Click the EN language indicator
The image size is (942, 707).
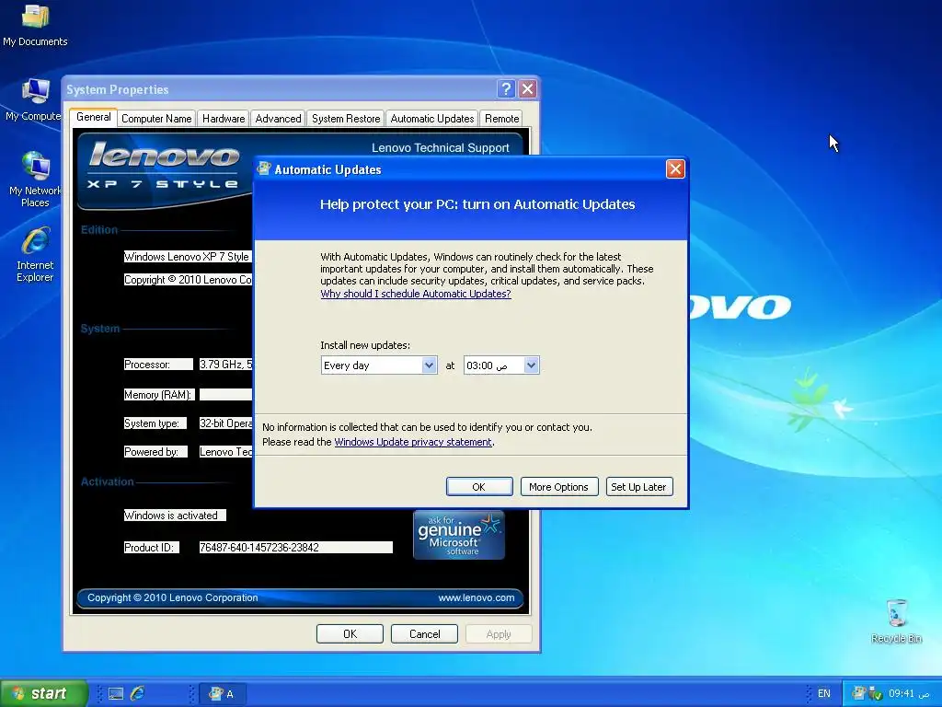tap(823, 694)
